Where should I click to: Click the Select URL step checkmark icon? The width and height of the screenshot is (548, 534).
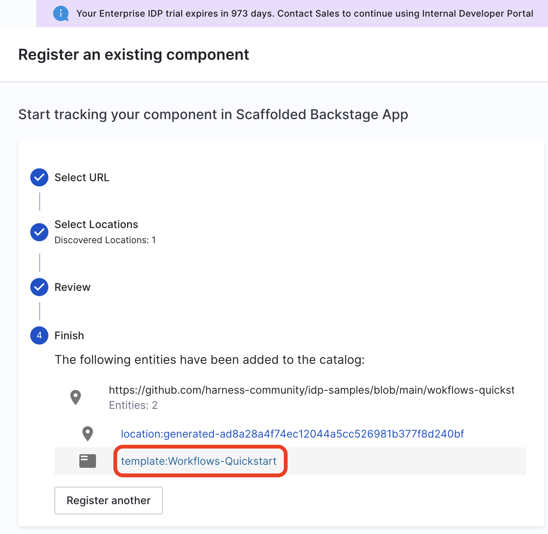[39, 177]
